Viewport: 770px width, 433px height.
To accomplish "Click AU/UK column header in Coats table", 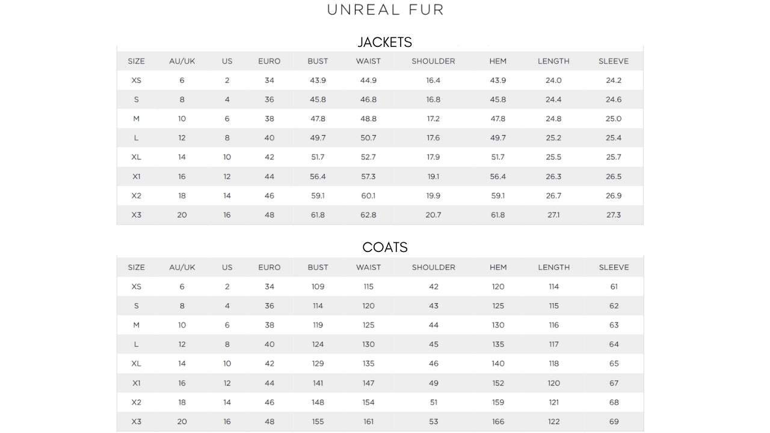I will tap(182, 268).
